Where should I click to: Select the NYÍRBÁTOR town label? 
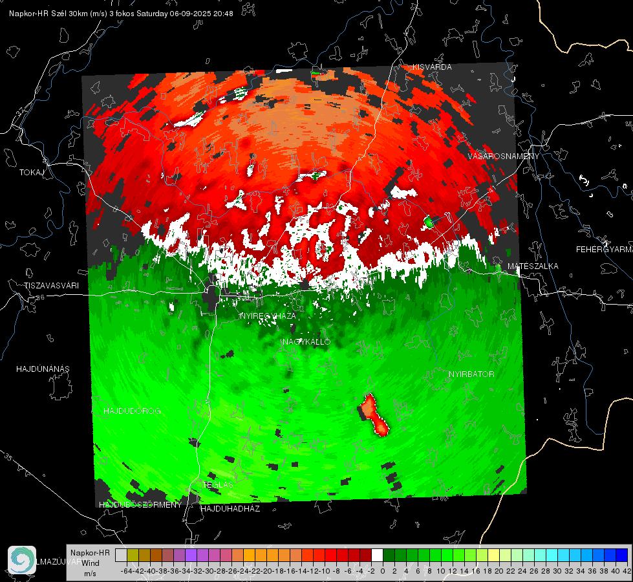coord(471,374)
